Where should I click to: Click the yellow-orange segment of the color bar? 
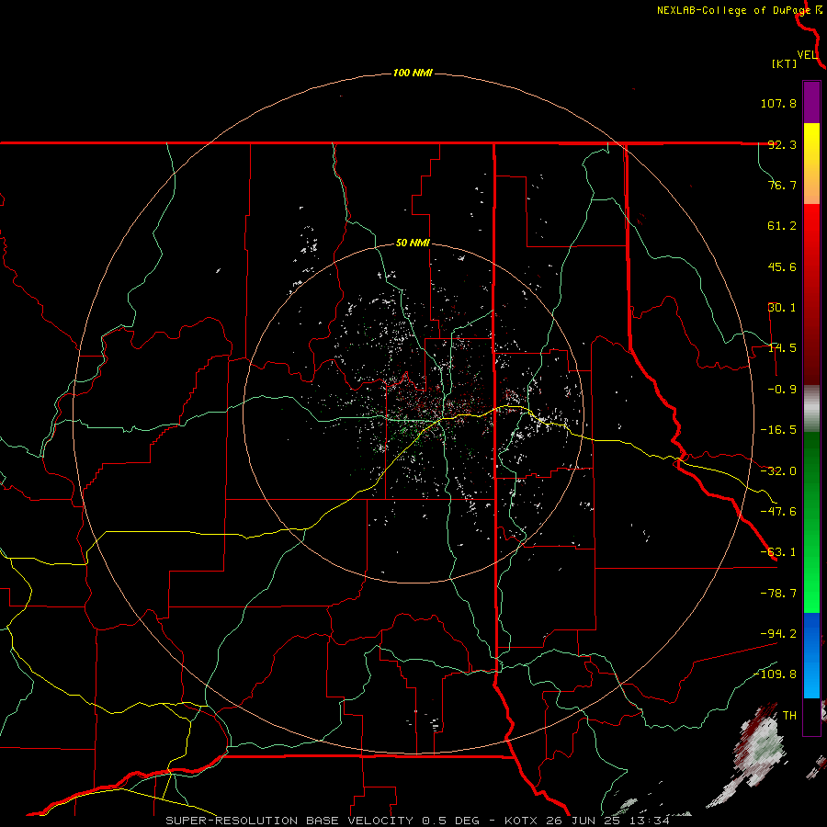(811, 164)
